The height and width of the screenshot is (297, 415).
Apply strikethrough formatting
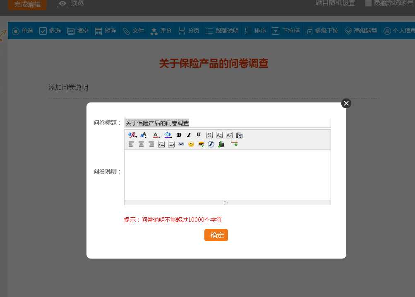coord(209,135)
